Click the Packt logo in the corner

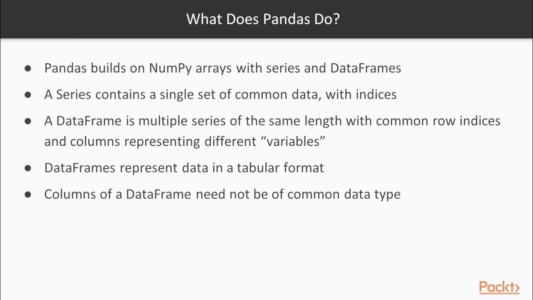[499, 287]
